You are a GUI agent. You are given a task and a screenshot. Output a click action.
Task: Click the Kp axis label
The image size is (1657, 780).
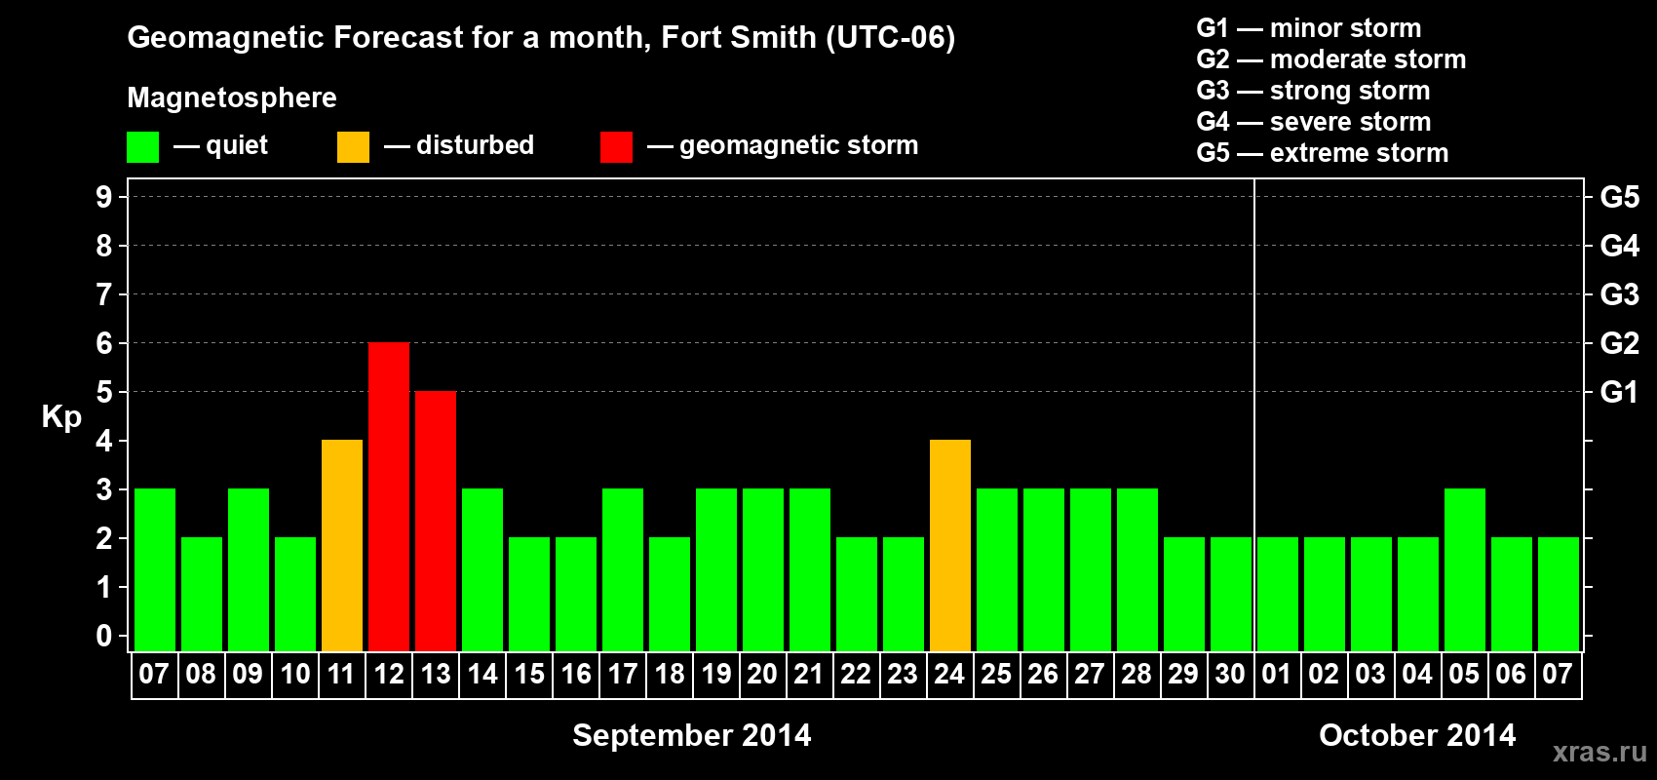point(61,417)
